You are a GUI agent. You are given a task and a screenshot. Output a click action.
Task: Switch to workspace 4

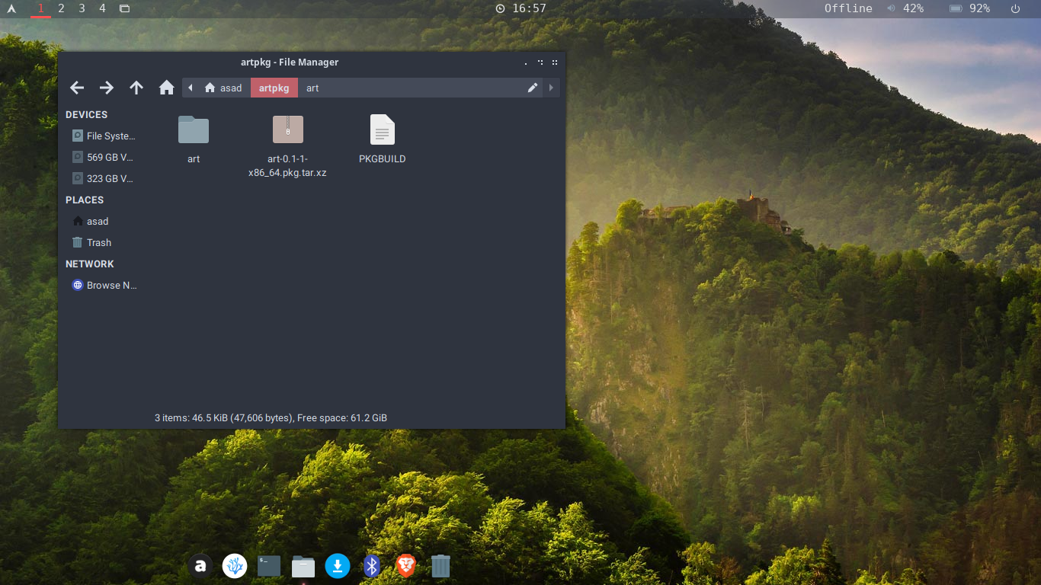102,8
